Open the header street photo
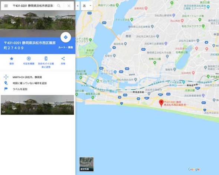 point(37,24)
